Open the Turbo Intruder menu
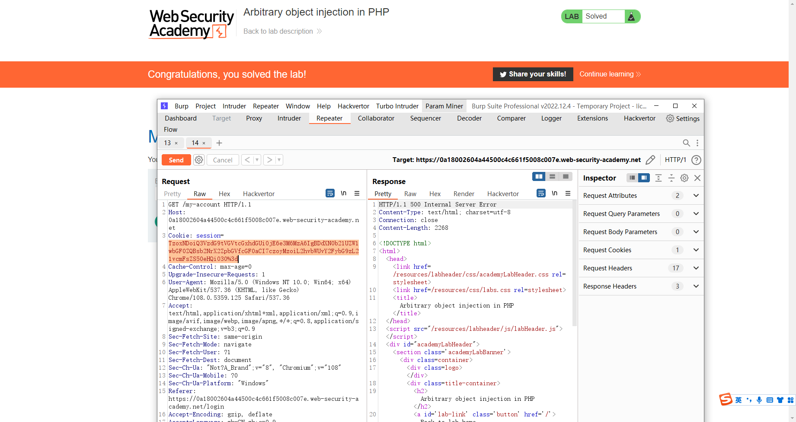The height and width of the screenshot is (422, 796). pos(397,106)
